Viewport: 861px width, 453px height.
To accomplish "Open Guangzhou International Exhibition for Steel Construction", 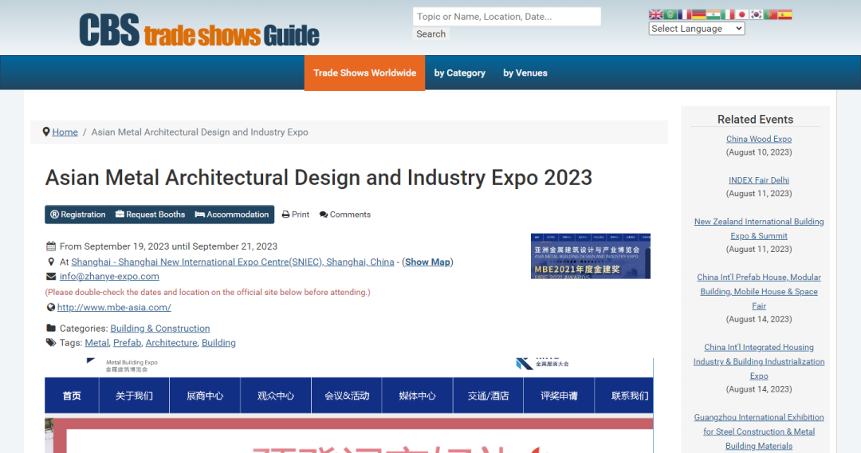I will coord(759,431).
